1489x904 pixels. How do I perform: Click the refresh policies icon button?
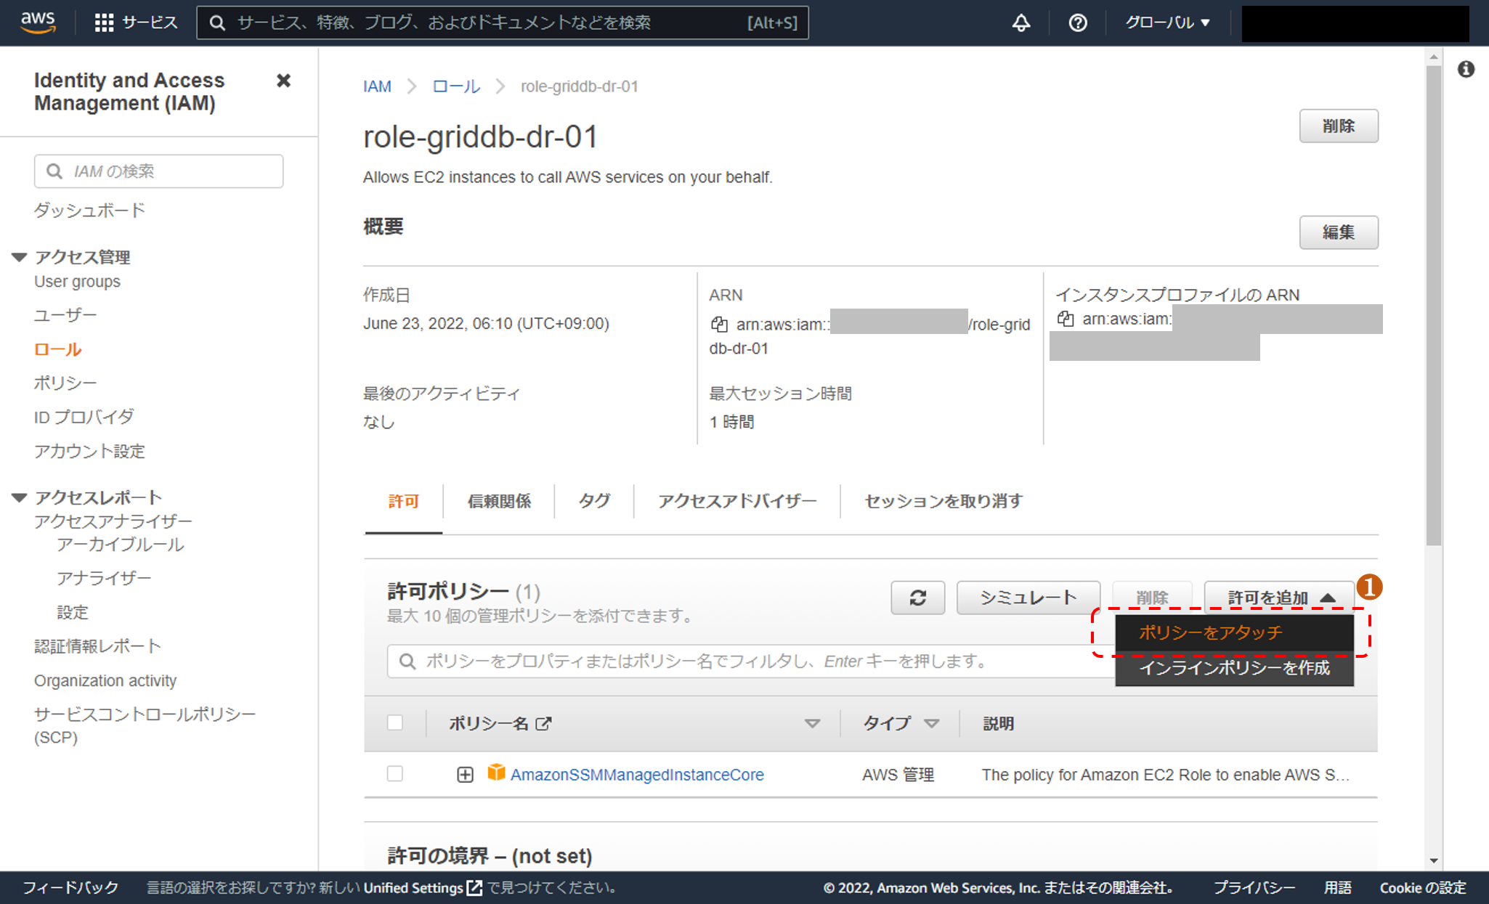(x=918, y=598)
